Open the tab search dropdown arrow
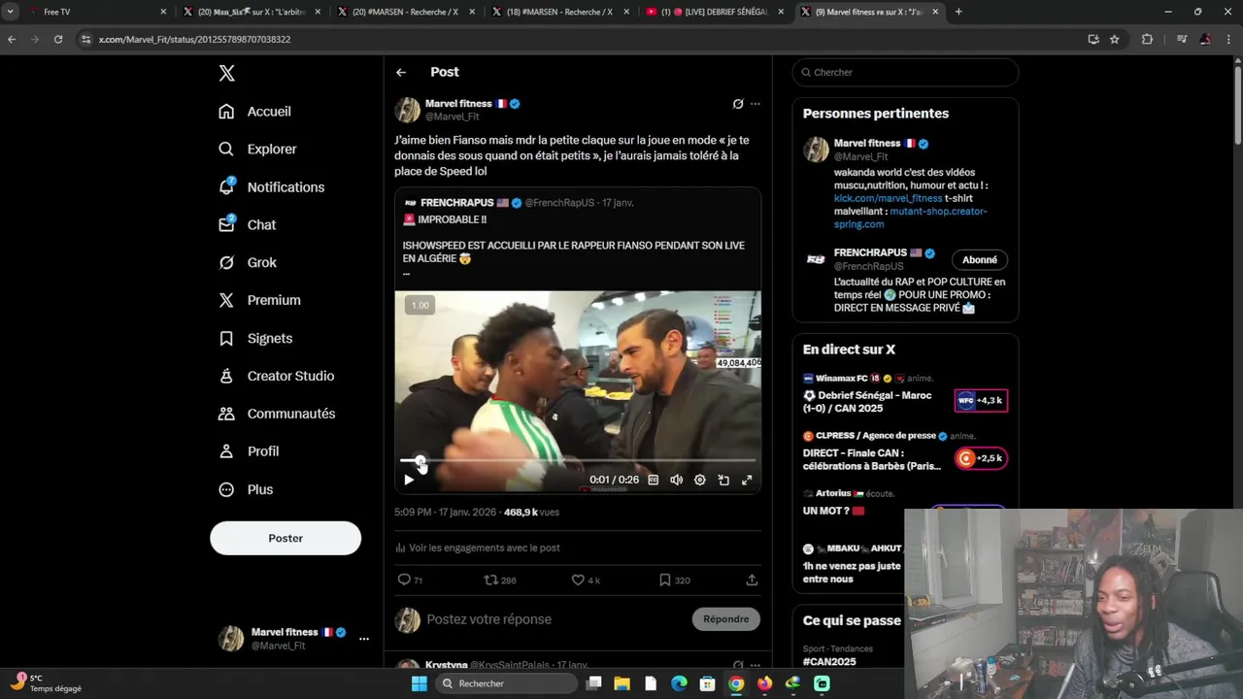 tap(11, 12)
